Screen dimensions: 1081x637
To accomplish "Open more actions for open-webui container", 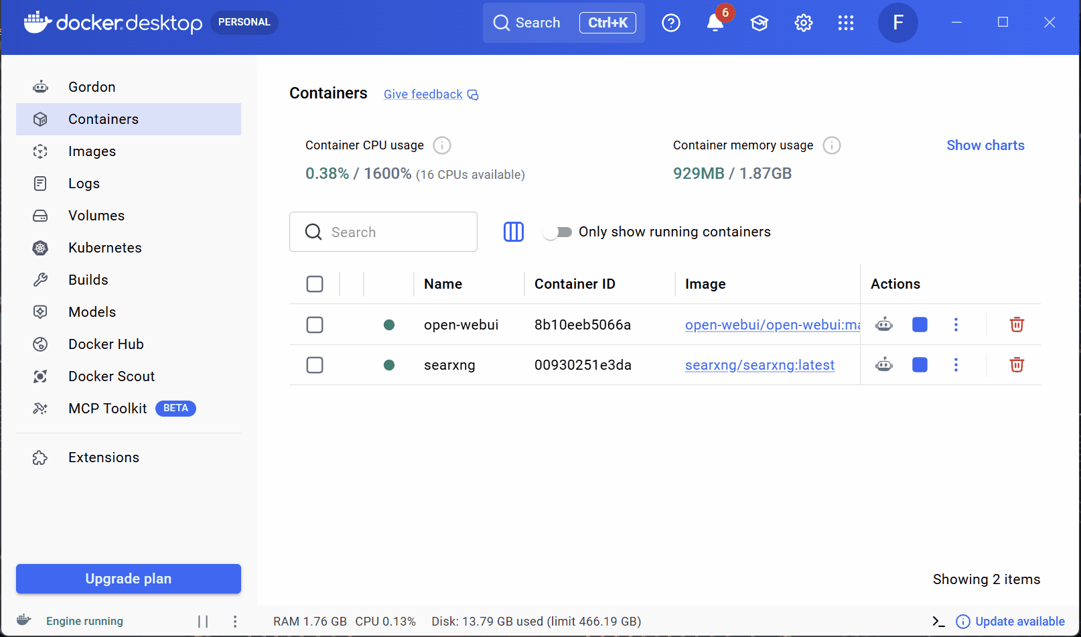I will coord(956,325).
